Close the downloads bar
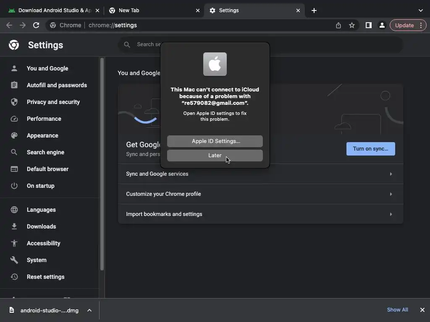The image size is (430, 322). (422, 310)
